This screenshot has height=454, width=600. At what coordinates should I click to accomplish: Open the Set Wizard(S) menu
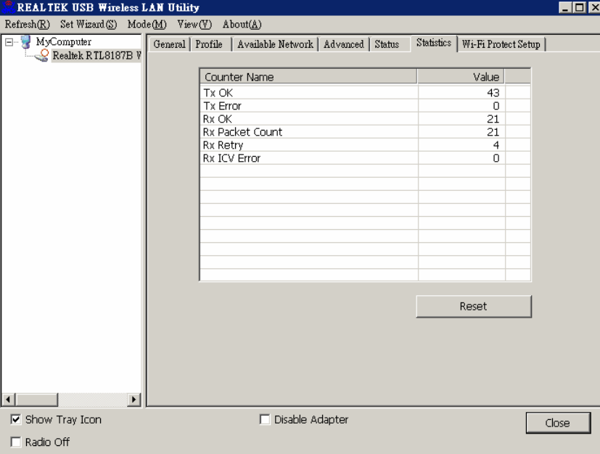[89, 25]
